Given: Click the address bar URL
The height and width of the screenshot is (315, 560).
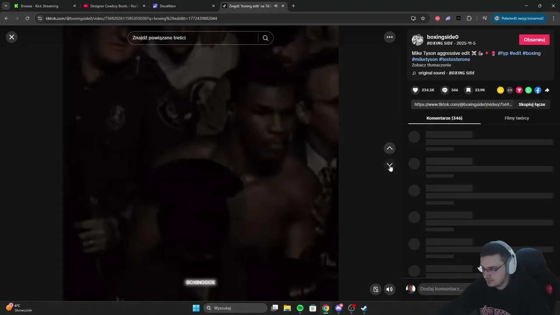Looking at the screenshot, I should (131, 18).
